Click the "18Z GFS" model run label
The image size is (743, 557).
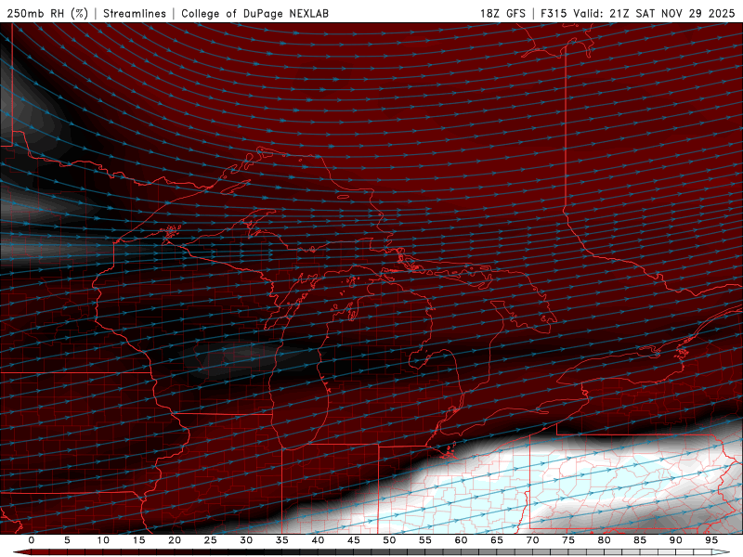click(502, 13)
